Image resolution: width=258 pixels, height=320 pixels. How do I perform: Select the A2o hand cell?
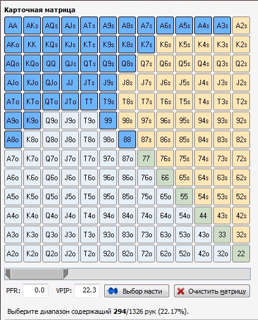(13, 254)
